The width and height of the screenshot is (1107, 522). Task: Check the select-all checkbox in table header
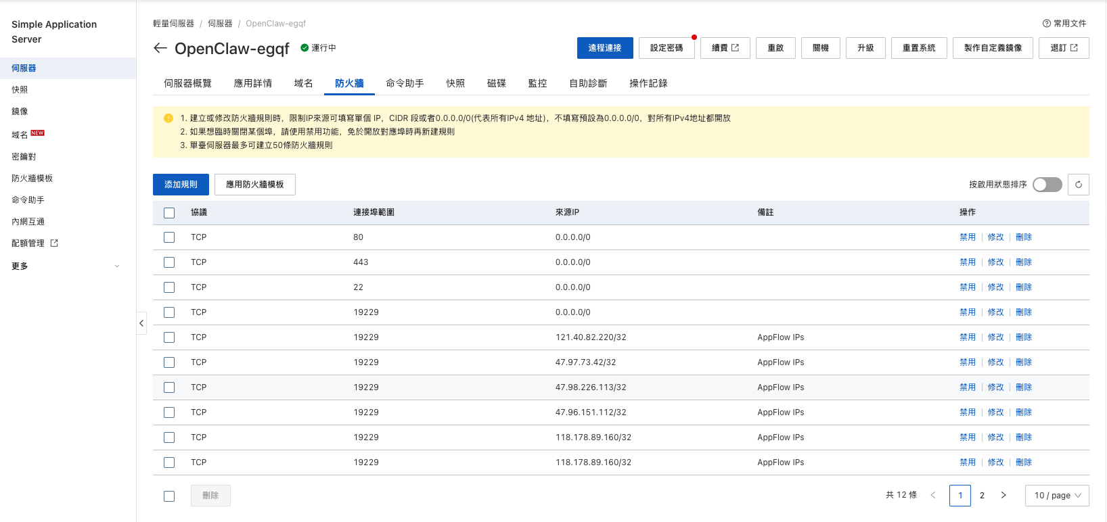click(169, 213)
